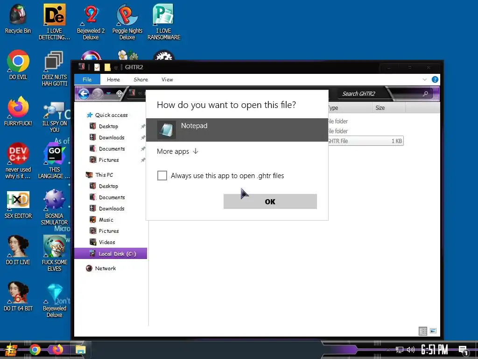Open Firefox from the taskbar
478x359 pixels.
click(57, 350)
